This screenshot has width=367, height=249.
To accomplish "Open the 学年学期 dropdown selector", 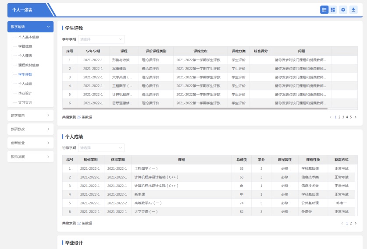I will click(101, 39).
